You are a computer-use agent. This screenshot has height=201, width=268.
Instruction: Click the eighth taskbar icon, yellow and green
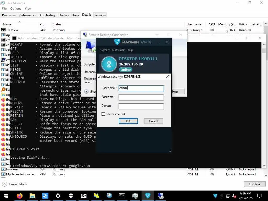(x=96, y=196)
